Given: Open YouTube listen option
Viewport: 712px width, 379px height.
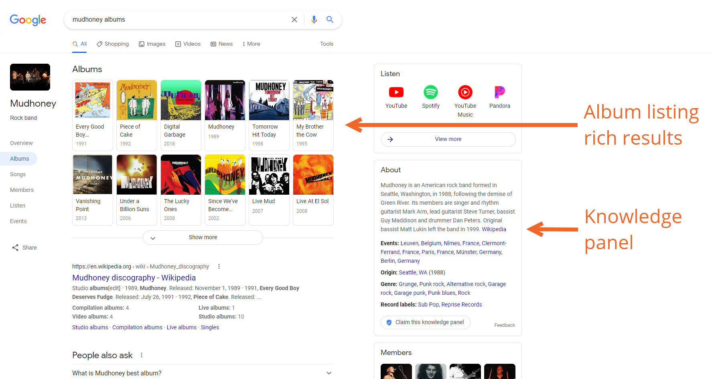Looking at the screenshot, I should (396, 97).
